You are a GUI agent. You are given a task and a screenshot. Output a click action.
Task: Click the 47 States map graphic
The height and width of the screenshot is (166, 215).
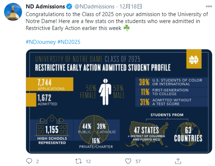pos(147,134)
